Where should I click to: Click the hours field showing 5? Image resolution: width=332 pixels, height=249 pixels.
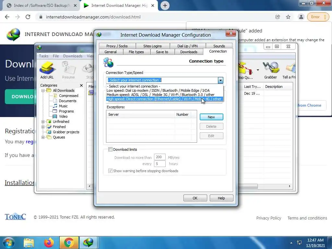(160, 164)
